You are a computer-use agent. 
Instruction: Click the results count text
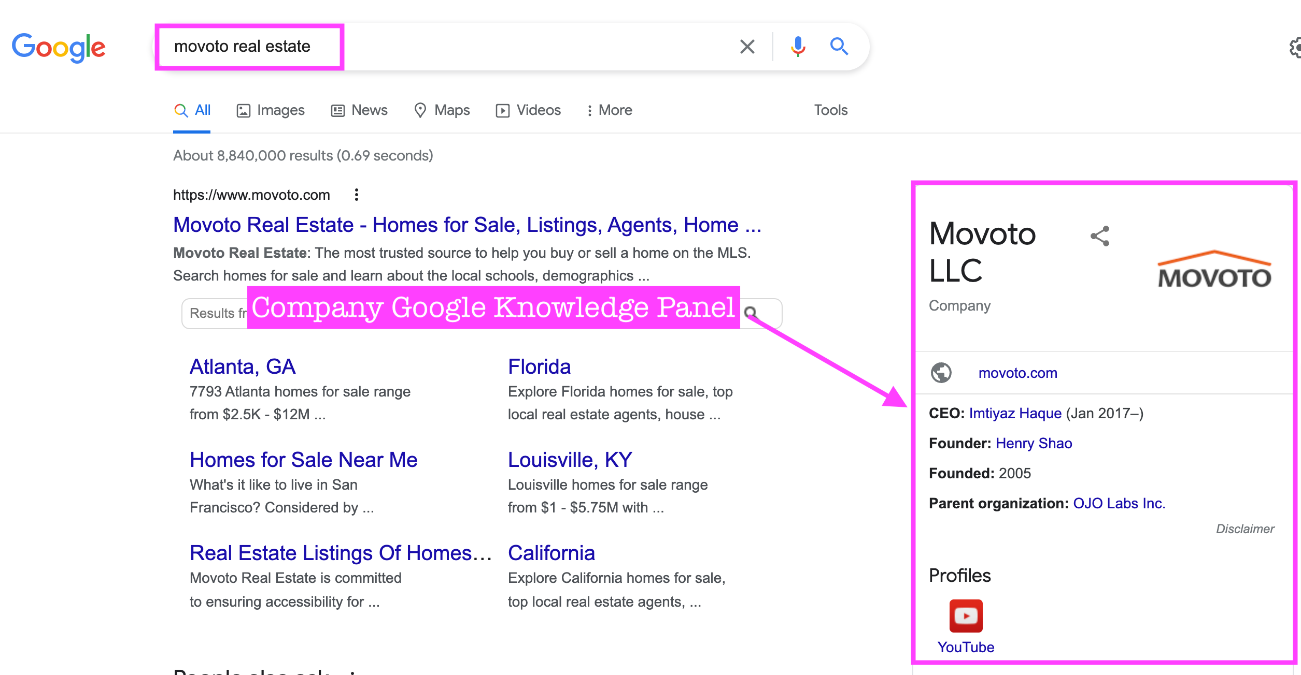[303, 155]
